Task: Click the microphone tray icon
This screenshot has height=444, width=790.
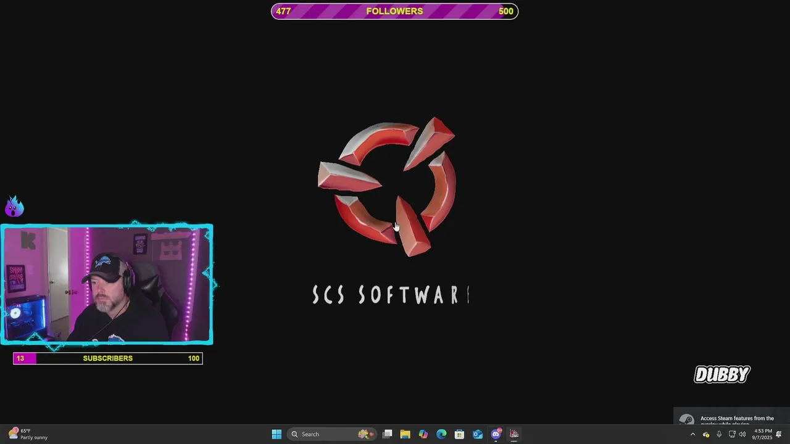Action: point(719,434)
